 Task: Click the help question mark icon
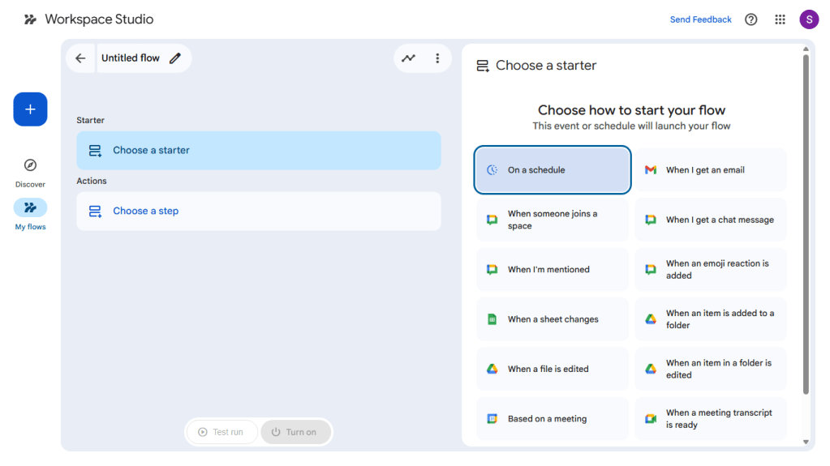pos(750,19)
